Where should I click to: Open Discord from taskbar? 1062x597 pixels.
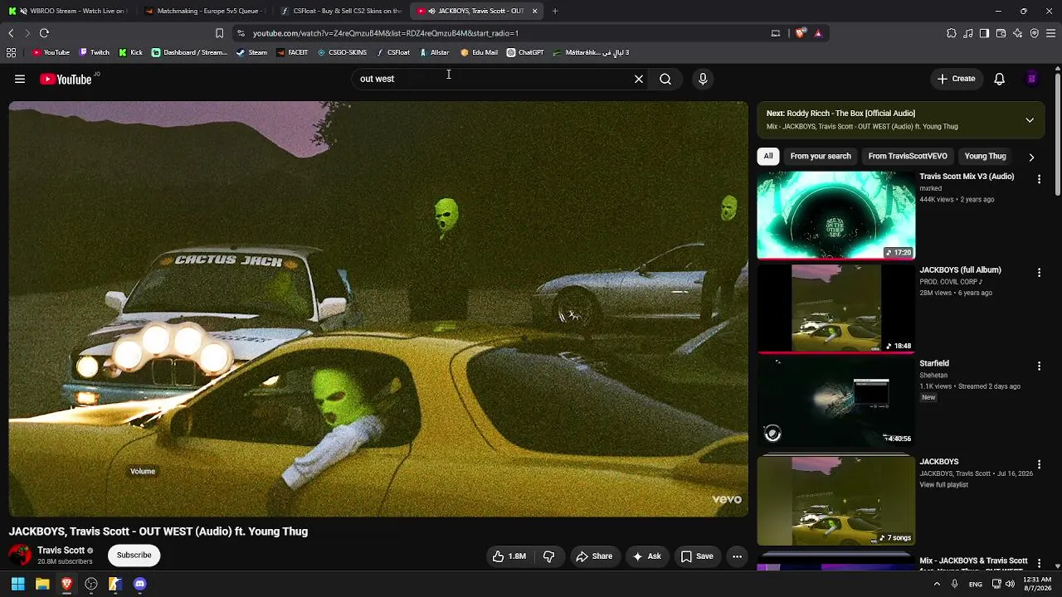pos(139,584)
